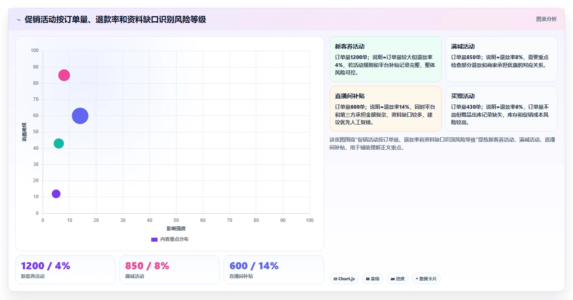
Task: Click the 表格 tag
Action: (x=373, y=279)
